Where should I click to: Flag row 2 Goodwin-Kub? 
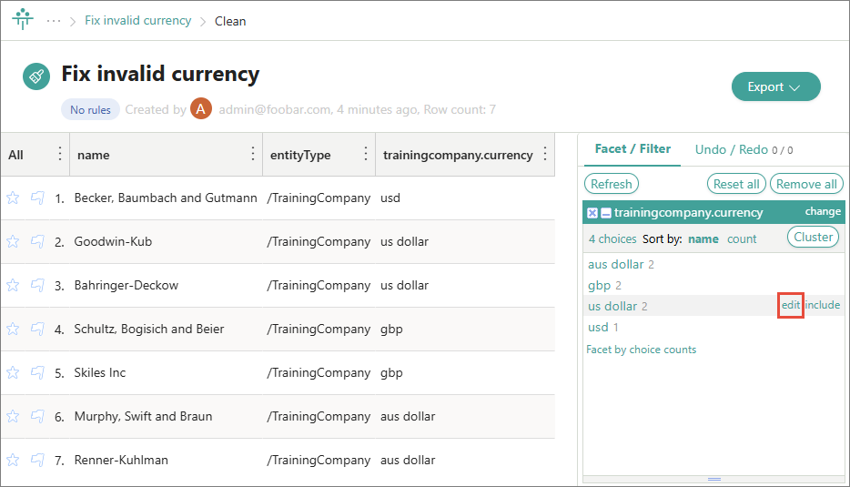(x=37, y=241)
